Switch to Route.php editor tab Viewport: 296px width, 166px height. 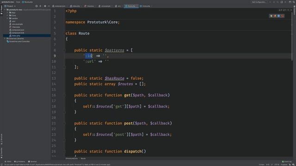coord(131,6)
